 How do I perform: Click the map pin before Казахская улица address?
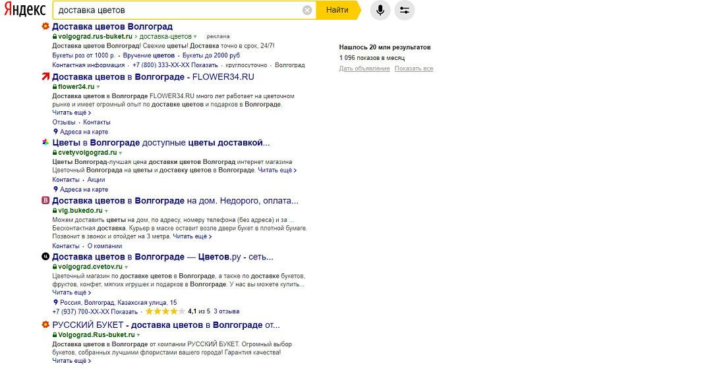tap(55, 303)
